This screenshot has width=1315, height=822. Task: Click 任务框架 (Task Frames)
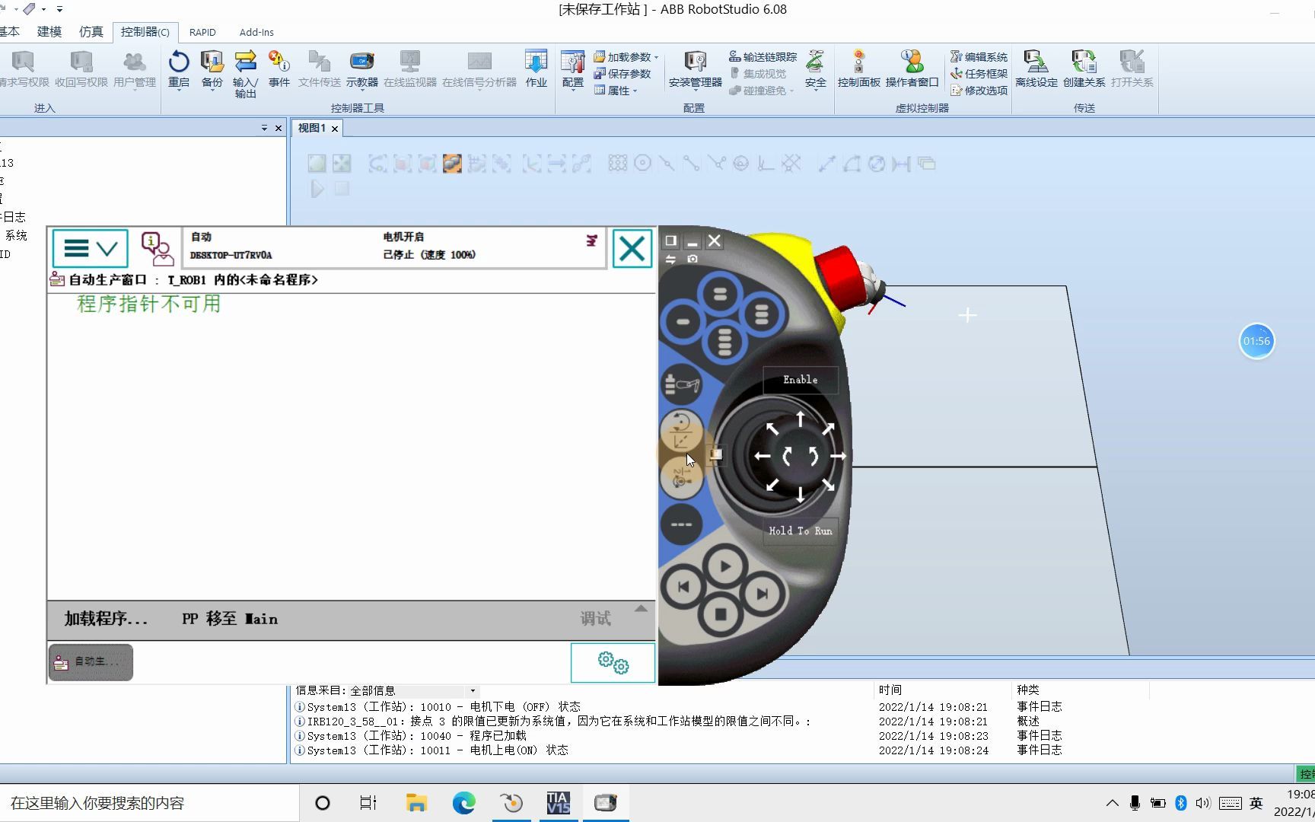[979, 74]
